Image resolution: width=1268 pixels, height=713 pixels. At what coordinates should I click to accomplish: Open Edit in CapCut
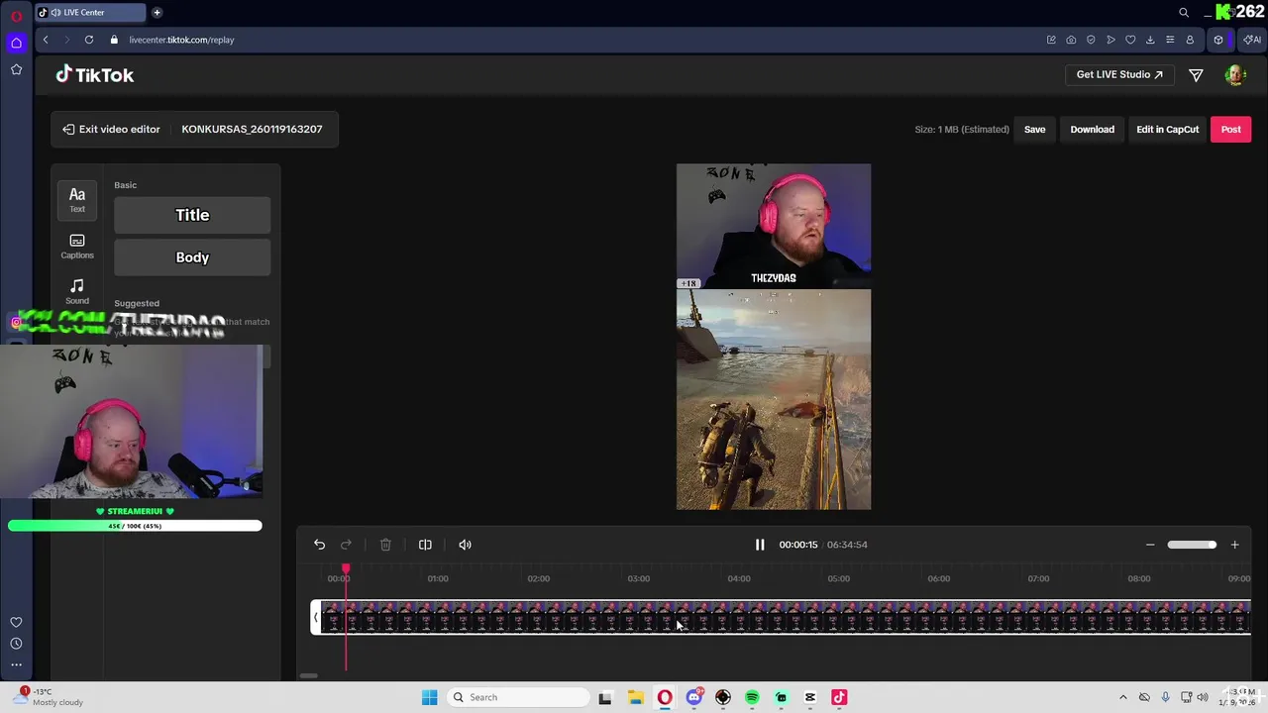tap(1167, 129)
